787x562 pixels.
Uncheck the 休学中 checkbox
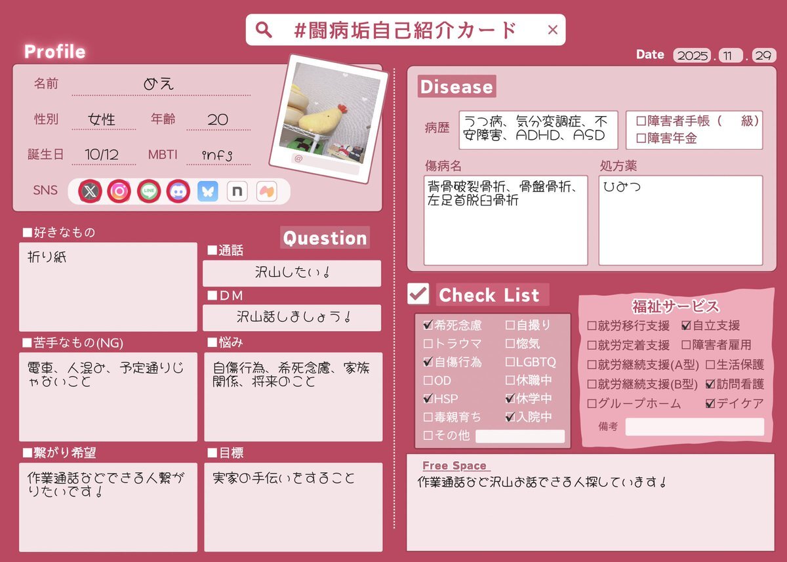[510, 398]
